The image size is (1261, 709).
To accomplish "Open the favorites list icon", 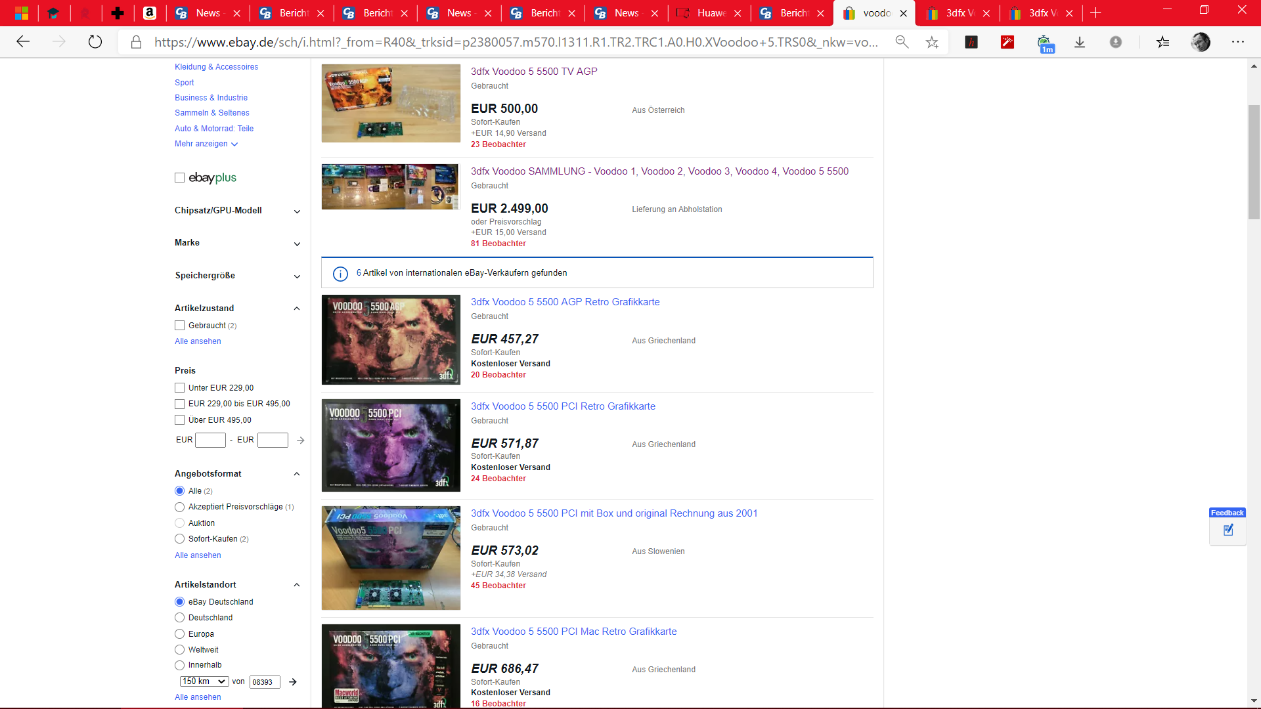I will tap(1162, 42).
